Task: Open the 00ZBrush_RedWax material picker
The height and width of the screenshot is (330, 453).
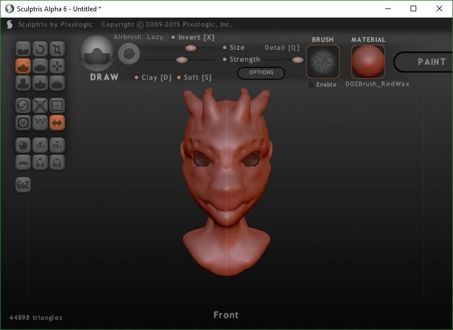Action: (x=368, y=61)
